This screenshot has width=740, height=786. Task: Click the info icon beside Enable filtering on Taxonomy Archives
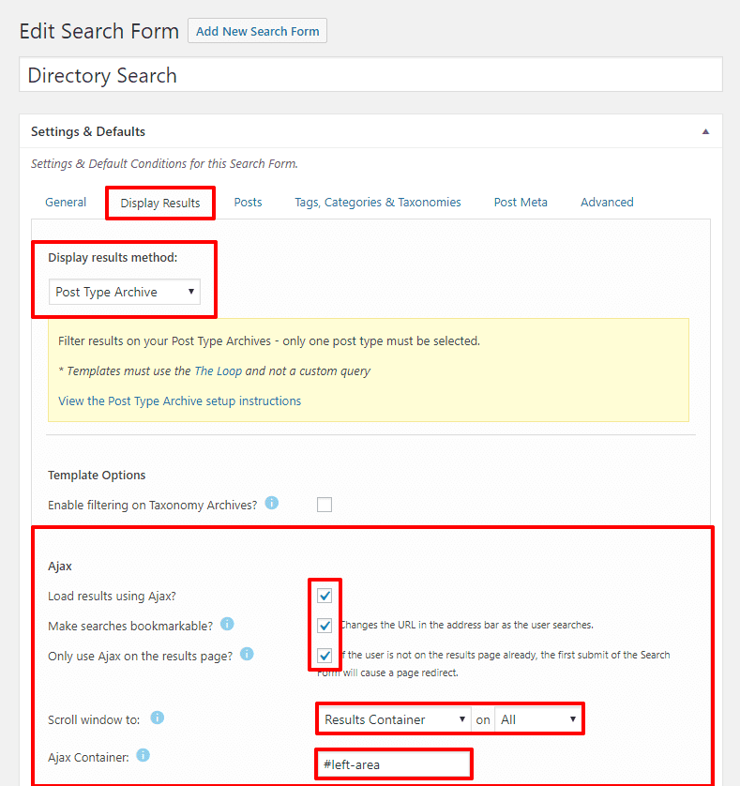point(272,503)
